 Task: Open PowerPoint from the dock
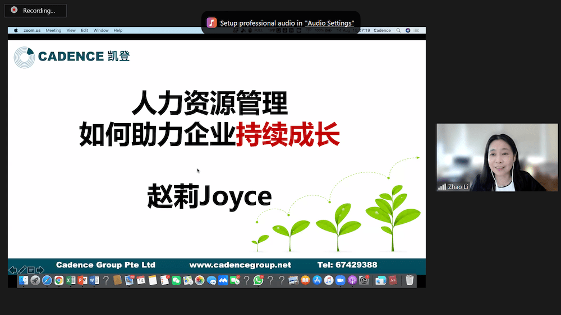[x=82, y=280]
